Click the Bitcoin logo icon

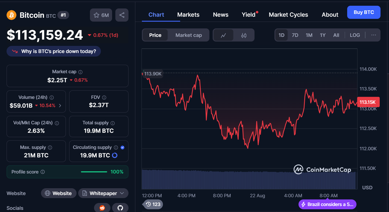[x=11, y=15]
